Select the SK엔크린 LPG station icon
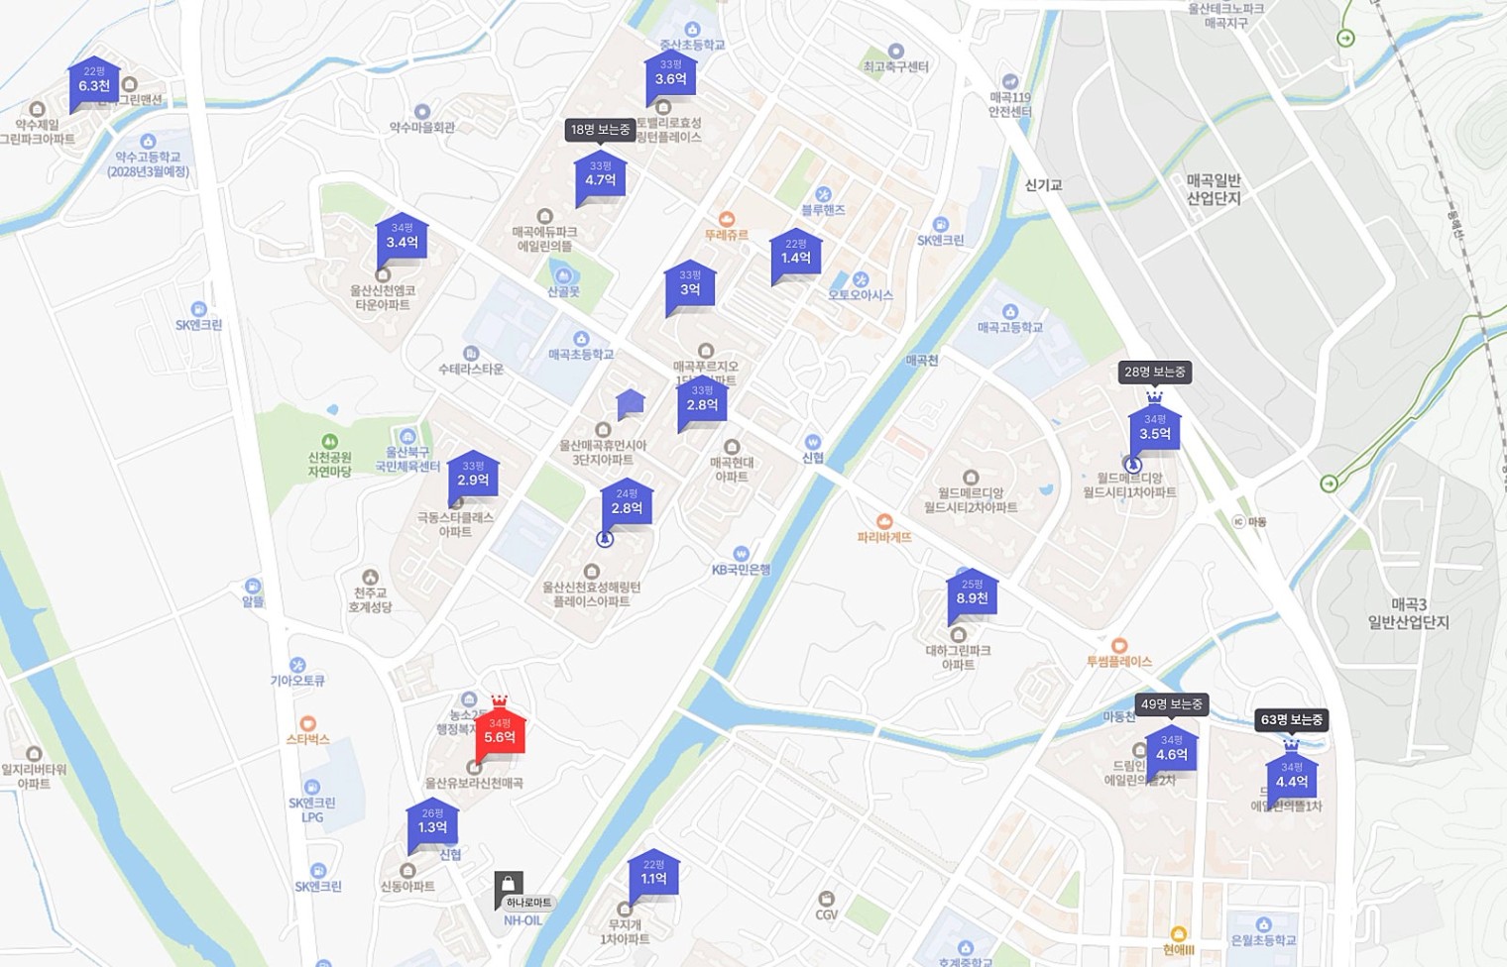1507x967 pixels. tap(312, 788)
